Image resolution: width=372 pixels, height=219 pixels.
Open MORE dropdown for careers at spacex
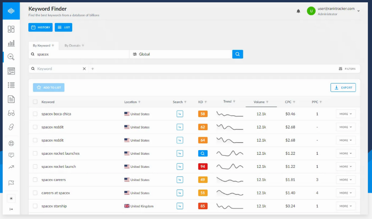click(345, 193)
